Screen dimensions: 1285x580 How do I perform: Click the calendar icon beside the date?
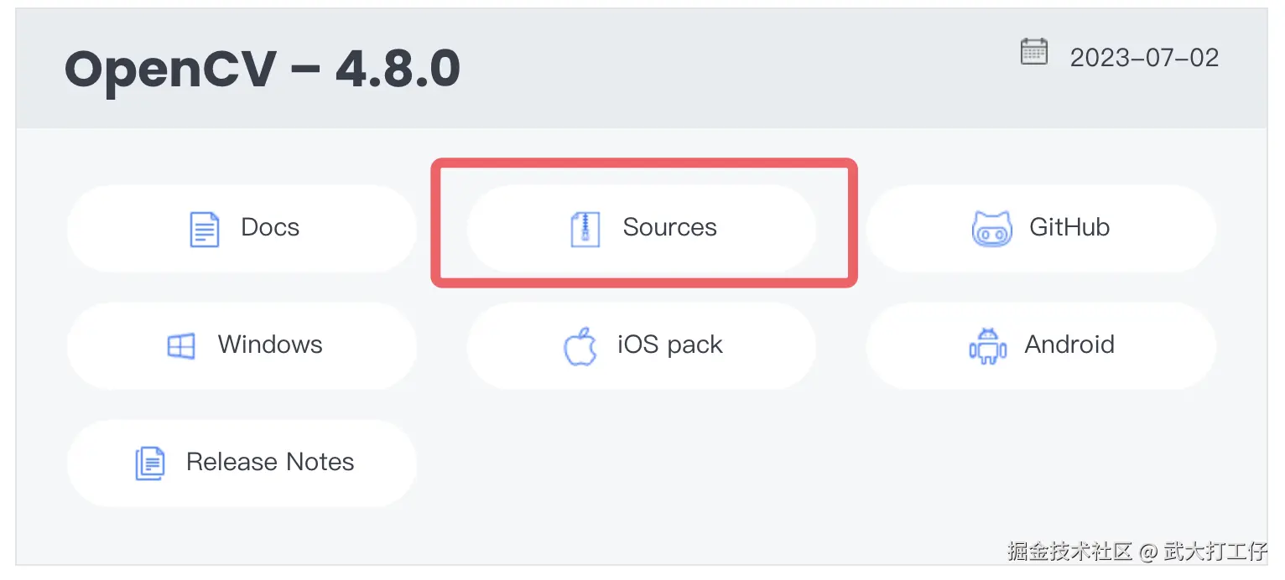[x=1033, y=51]
